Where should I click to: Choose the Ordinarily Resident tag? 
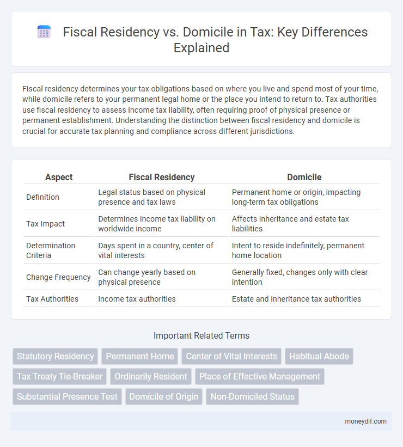(x=151, y=377)
